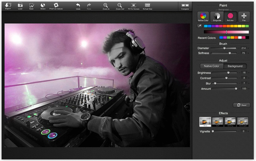The width and height of the screenshot is (256, 161).
Task: Click the Contrast slider knob
Action: 226,78
